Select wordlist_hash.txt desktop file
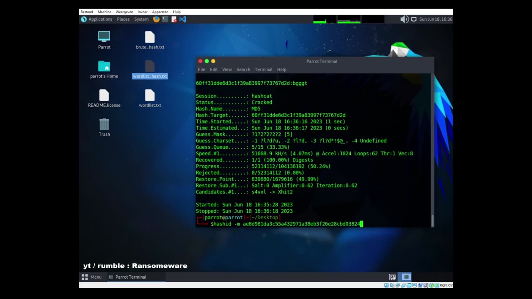532x299 pixels. (150, 69)
